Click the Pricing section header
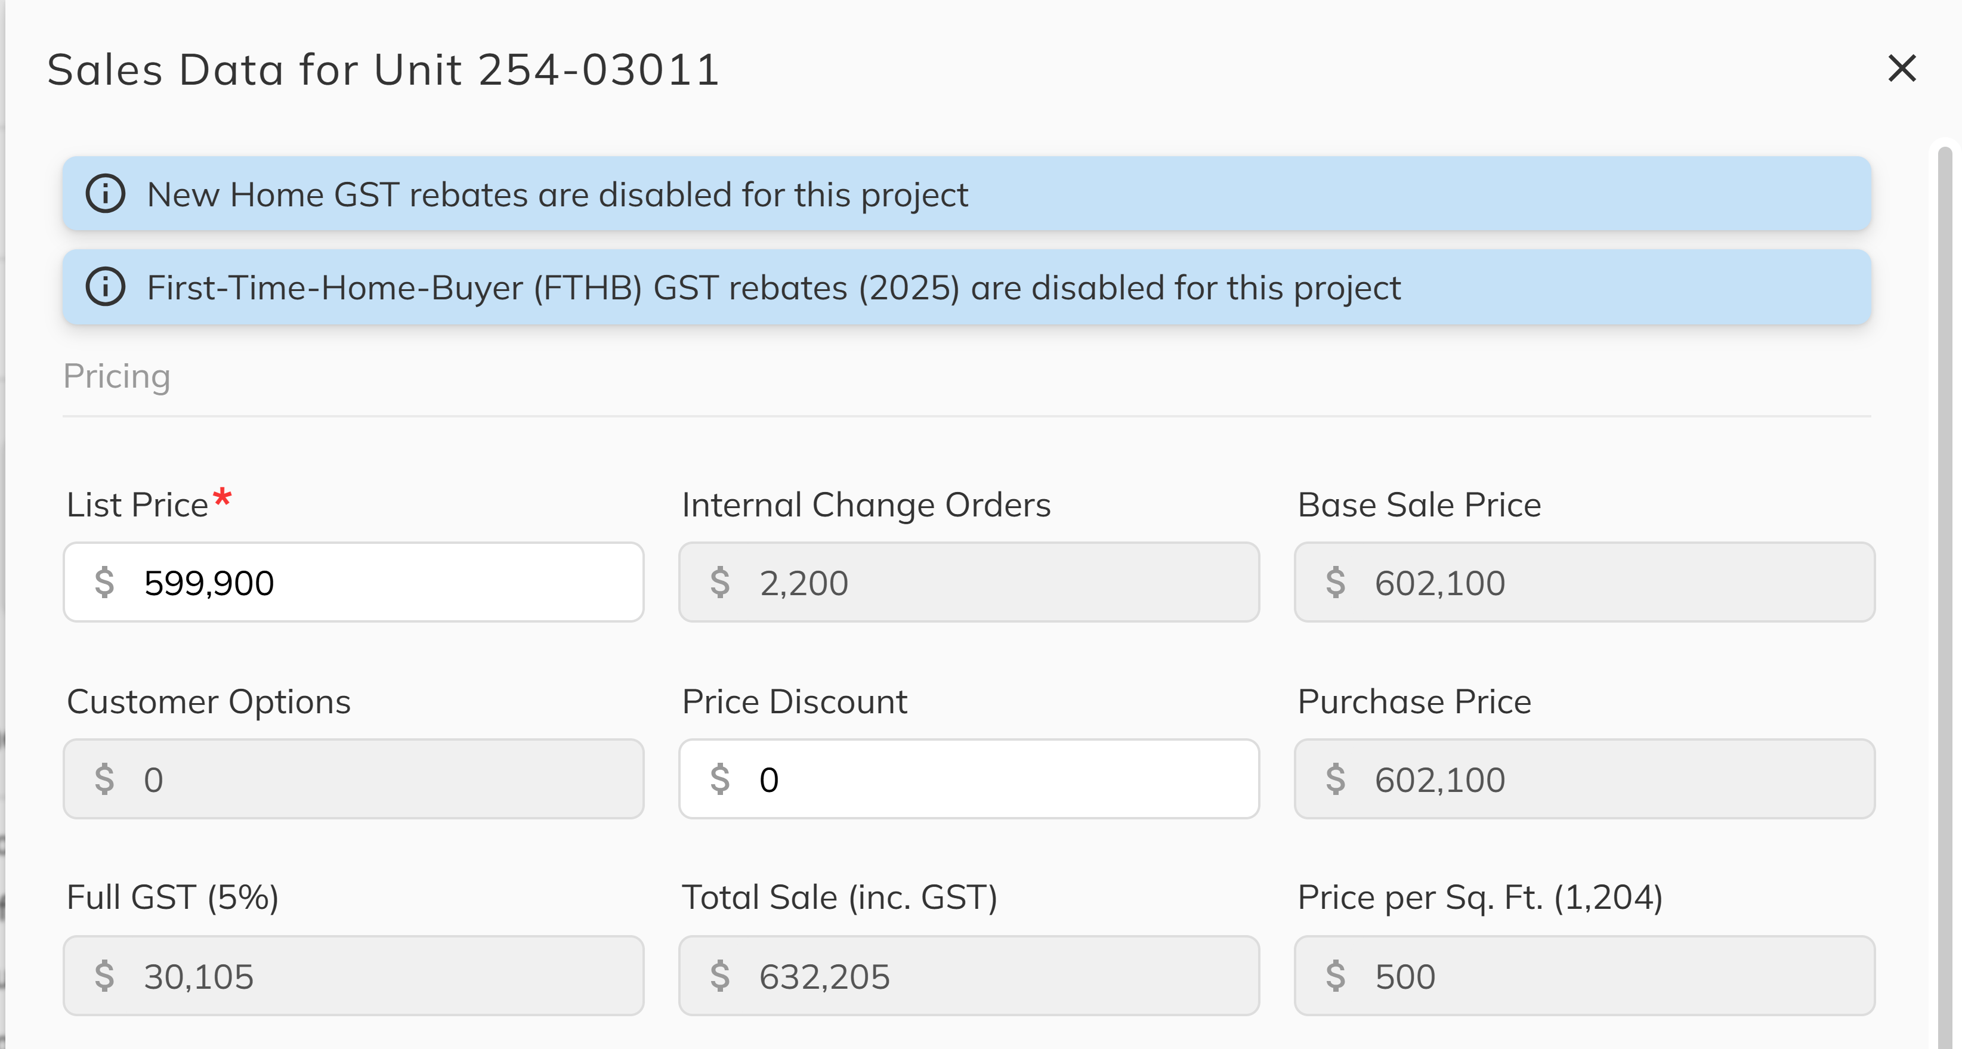Viewport: 1962px width, 1049px height. click(116, 375)
